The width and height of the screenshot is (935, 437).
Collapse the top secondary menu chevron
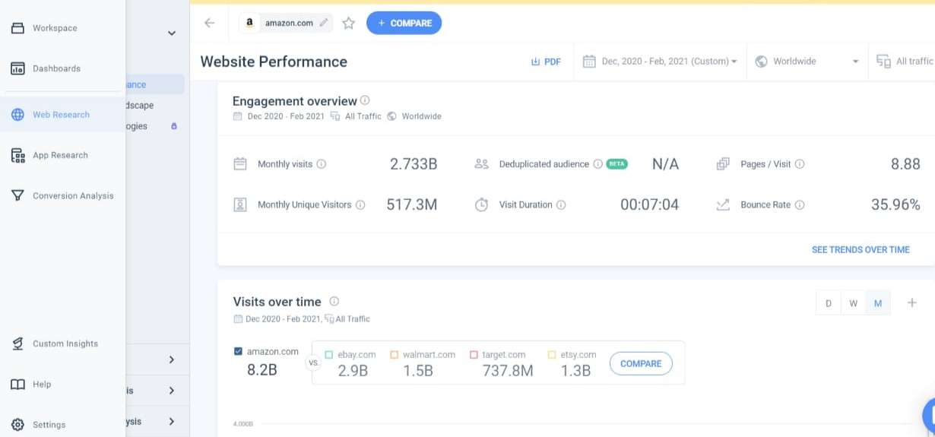point(172,33)
